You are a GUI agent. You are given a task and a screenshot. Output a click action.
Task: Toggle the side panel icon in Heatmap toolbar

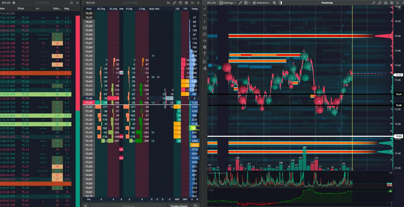[280, 3]
